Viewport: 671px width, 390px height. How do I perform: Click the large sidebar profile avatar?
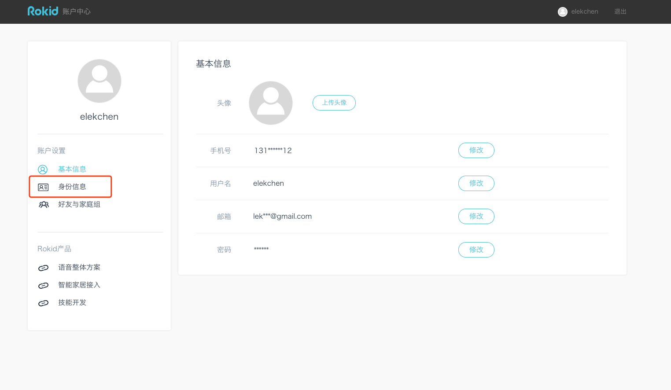tap(100, 81)
